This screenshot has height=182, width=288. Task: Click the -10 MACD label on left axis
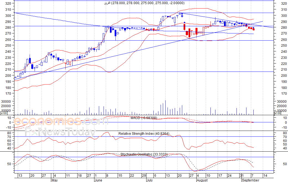coord(9,127)
